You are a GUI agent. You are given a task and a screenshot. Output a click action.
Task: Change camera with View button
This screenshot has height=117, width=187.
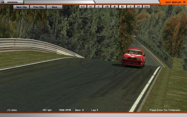pos(54,7)
